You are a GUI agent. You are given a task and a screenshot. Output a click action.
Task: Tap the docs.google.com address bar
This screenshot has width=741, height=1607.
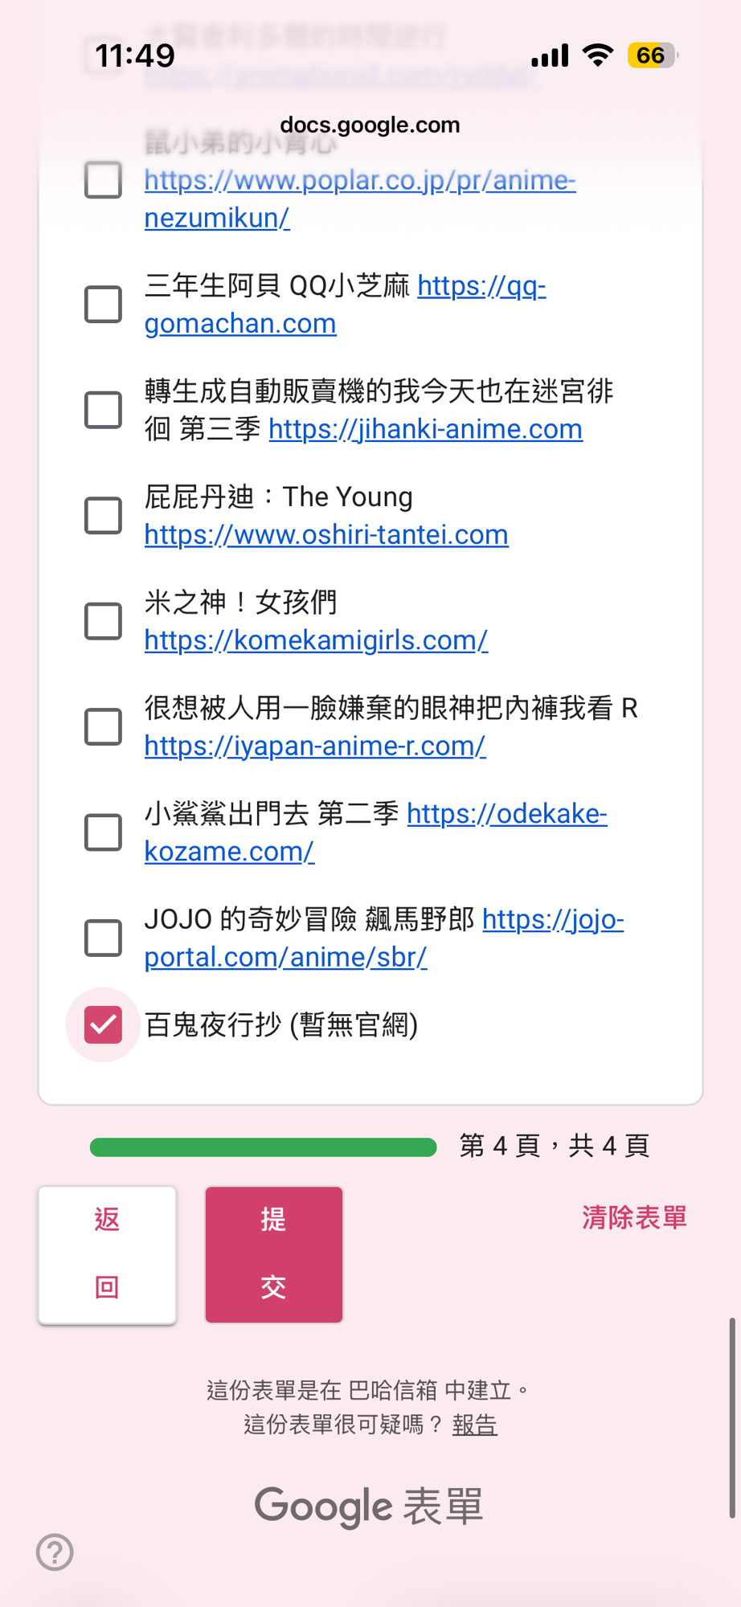(x=370, y=125)
